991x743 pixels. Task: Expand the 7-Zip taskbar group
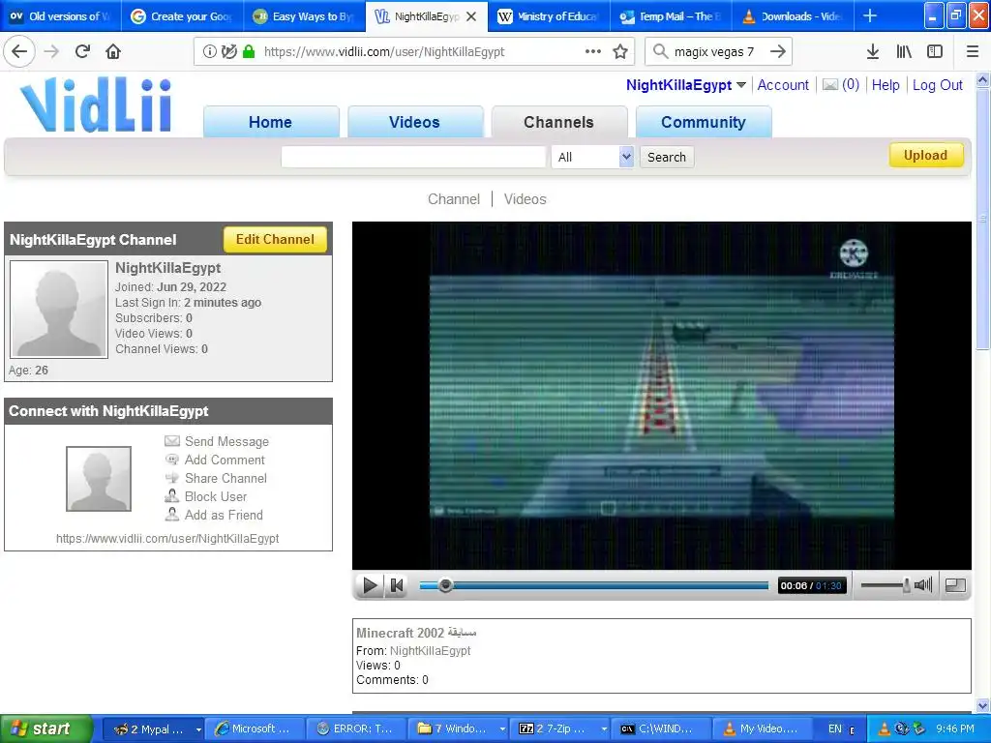tap(604, 729)
